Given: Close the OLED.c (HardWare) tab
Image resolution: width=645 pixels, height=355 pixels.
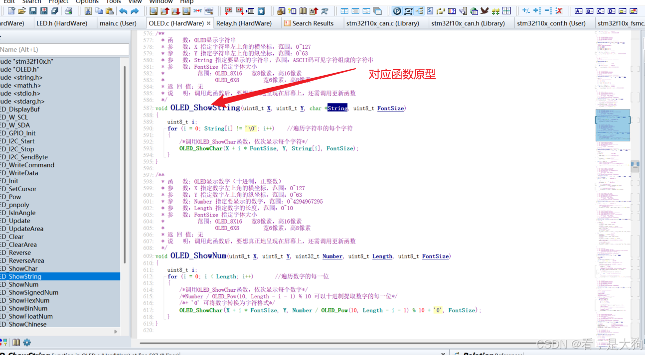Looking at the screenshot, I should (208, 23).
